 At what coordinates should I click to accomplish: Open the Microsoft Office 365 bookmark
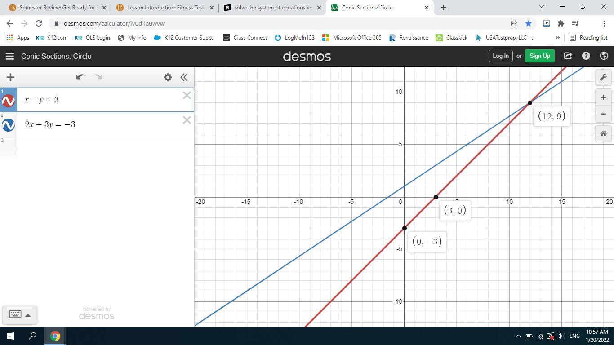click(352, 38)
